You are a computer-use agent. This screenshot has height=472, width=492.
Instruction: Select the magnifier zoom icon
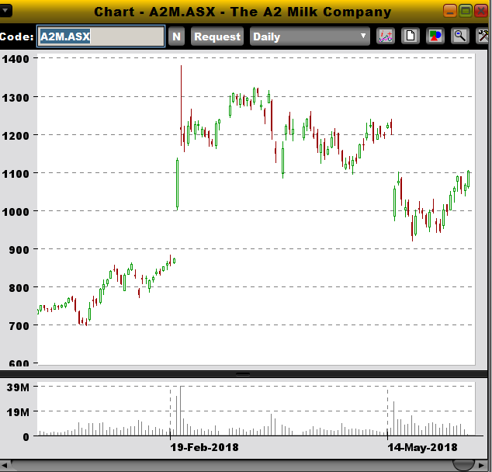[459, 36]
